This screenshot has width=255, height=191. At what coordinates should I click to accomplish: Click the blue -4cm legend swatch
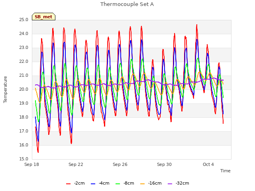point(93,184)
